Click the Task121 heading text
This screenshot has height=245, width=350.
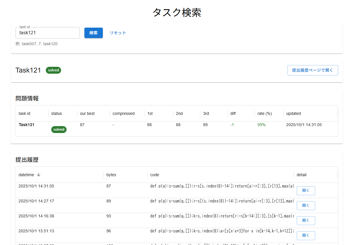click(28, 70)
